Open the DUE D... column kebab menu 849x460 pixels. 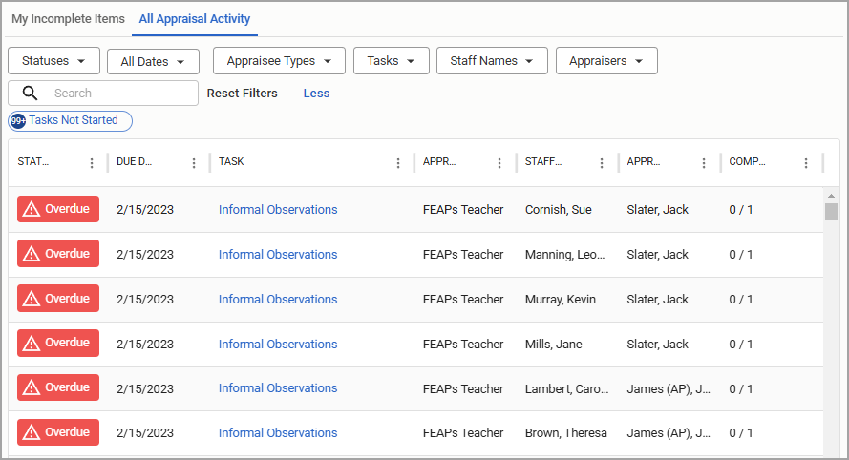click(194, 163)
